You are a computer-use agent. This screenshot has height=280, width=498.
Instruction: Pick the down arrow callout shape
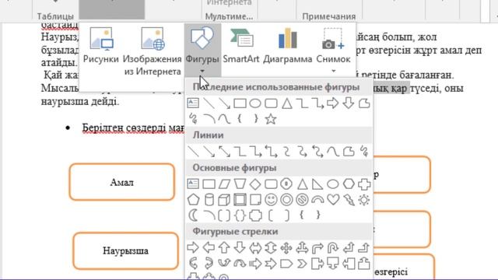point(333,264)
